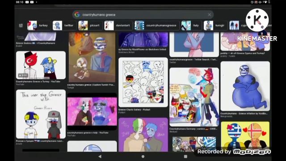Viewport: 286px width, 161px height.
Task: Tap the Android home navigation button
Action: (x=143, y=157)
